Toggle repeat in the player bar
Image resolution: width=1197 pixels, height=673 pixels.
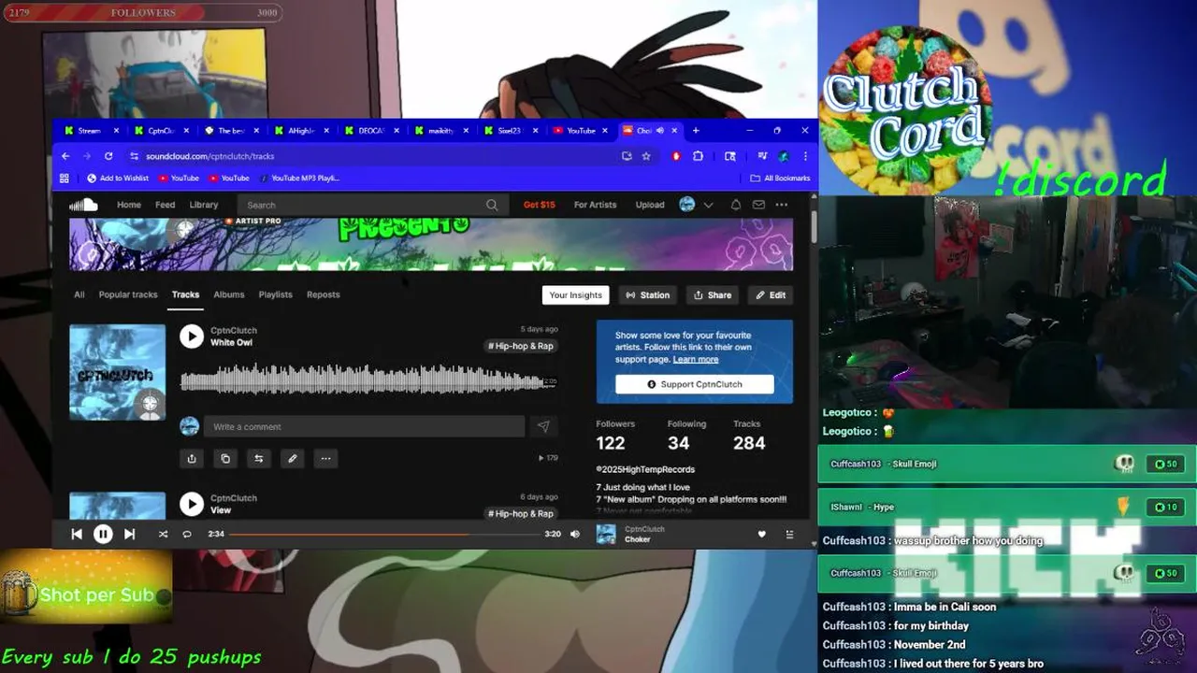coord(186,534)
